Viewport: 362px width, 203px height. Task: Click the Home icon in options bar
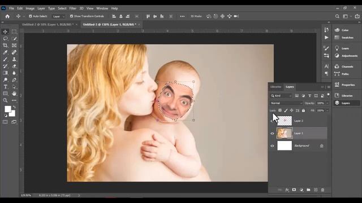point(7,16)
